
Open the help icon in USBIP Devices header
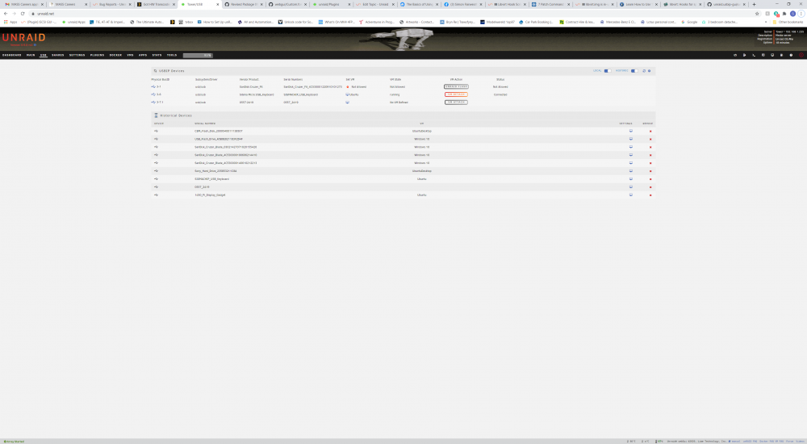coord(649,71)
